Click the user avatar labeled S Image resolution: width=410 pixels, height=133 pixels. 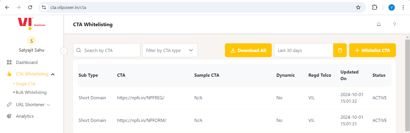[32, 41]
